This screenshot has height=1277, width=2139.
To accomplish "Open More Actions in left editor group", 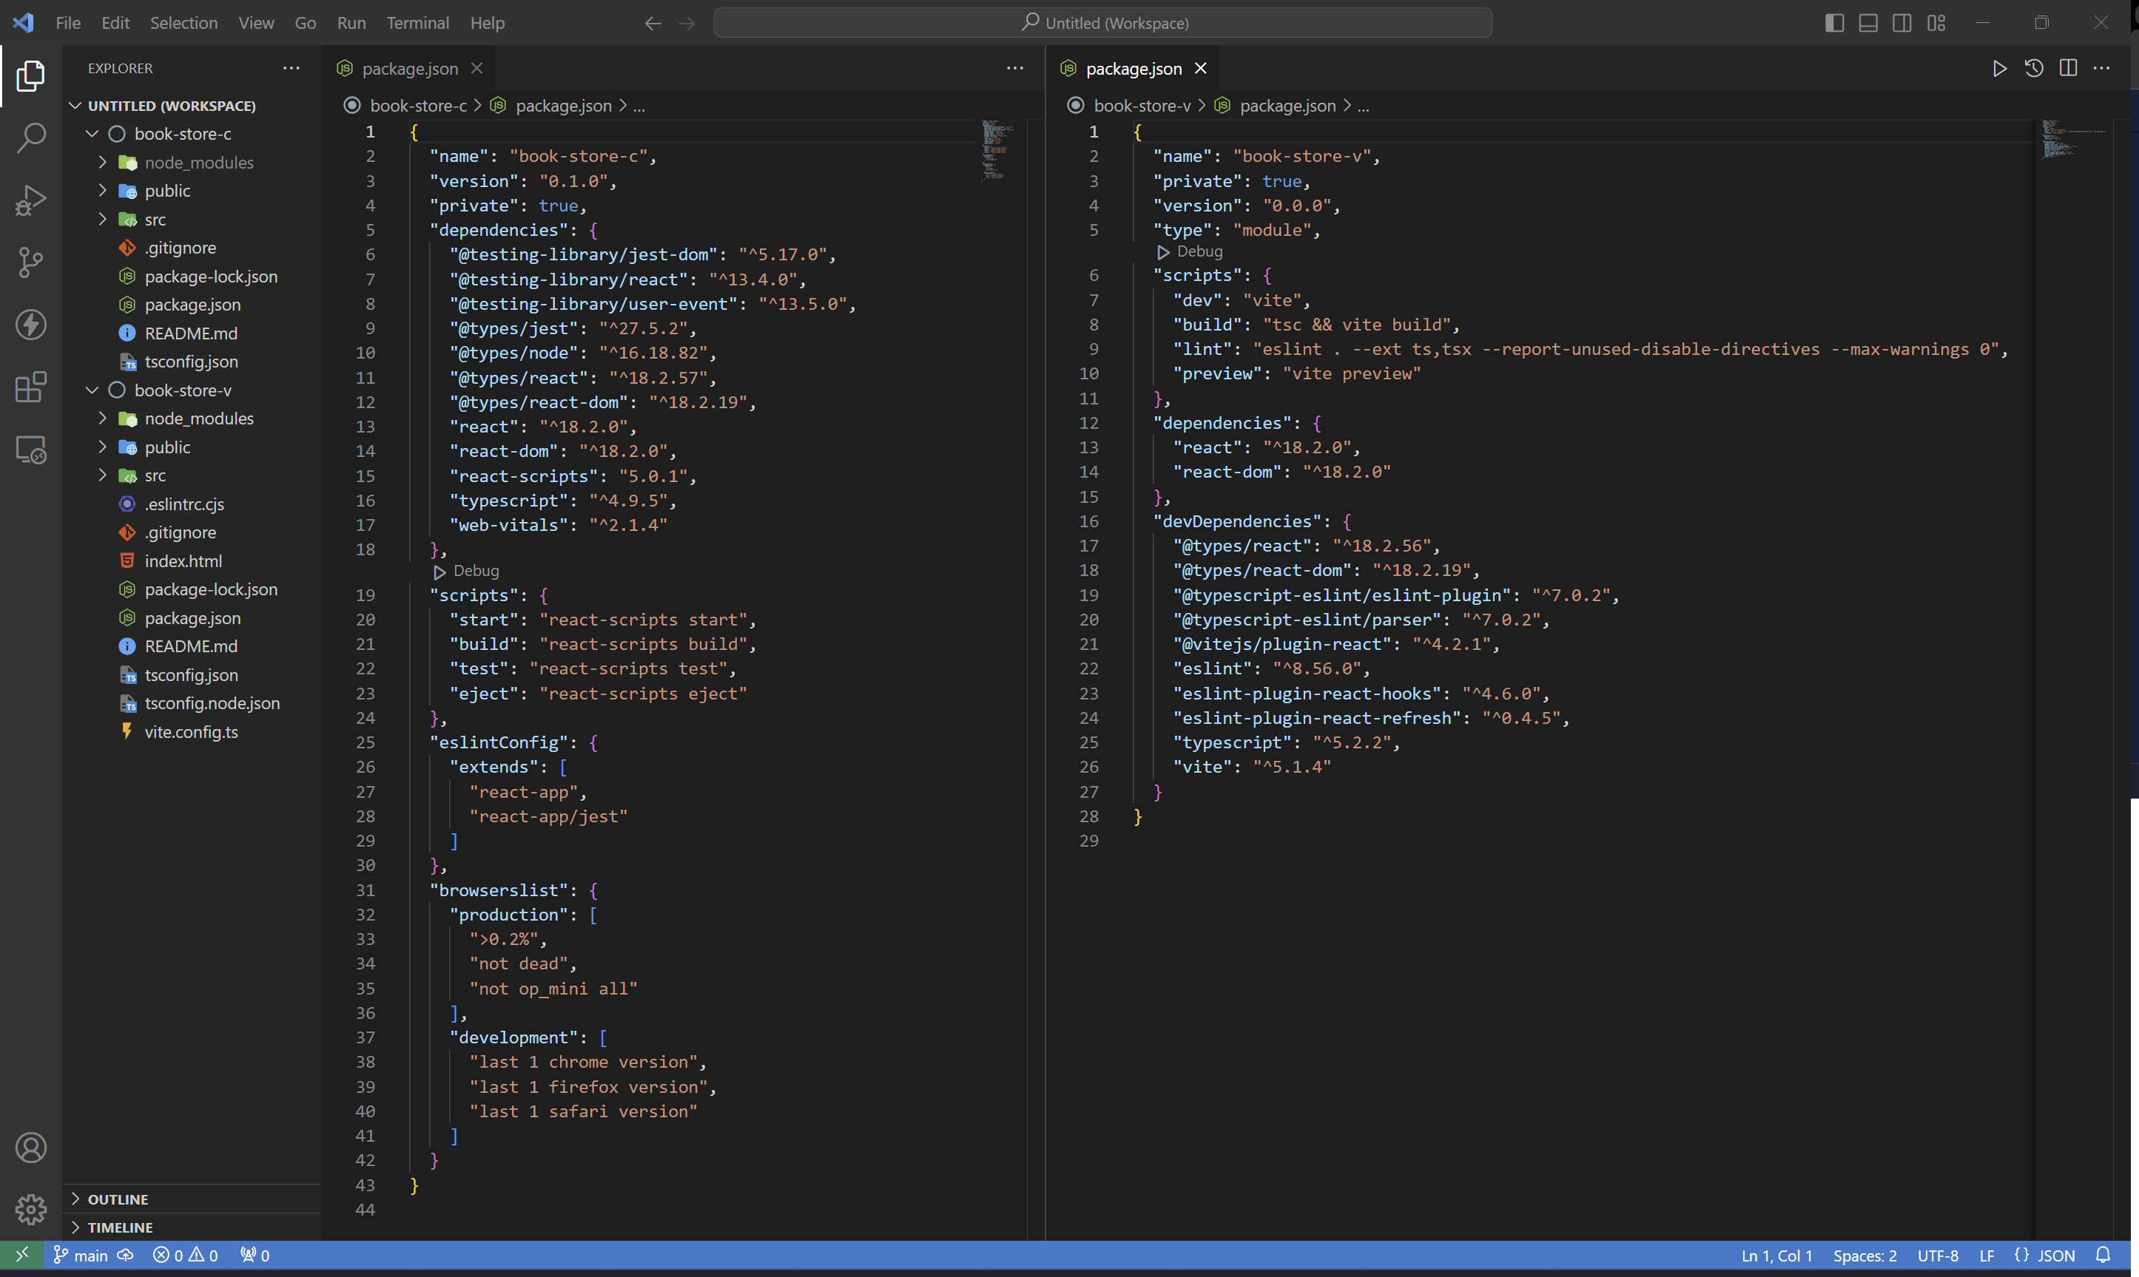I will point(1015,68).
